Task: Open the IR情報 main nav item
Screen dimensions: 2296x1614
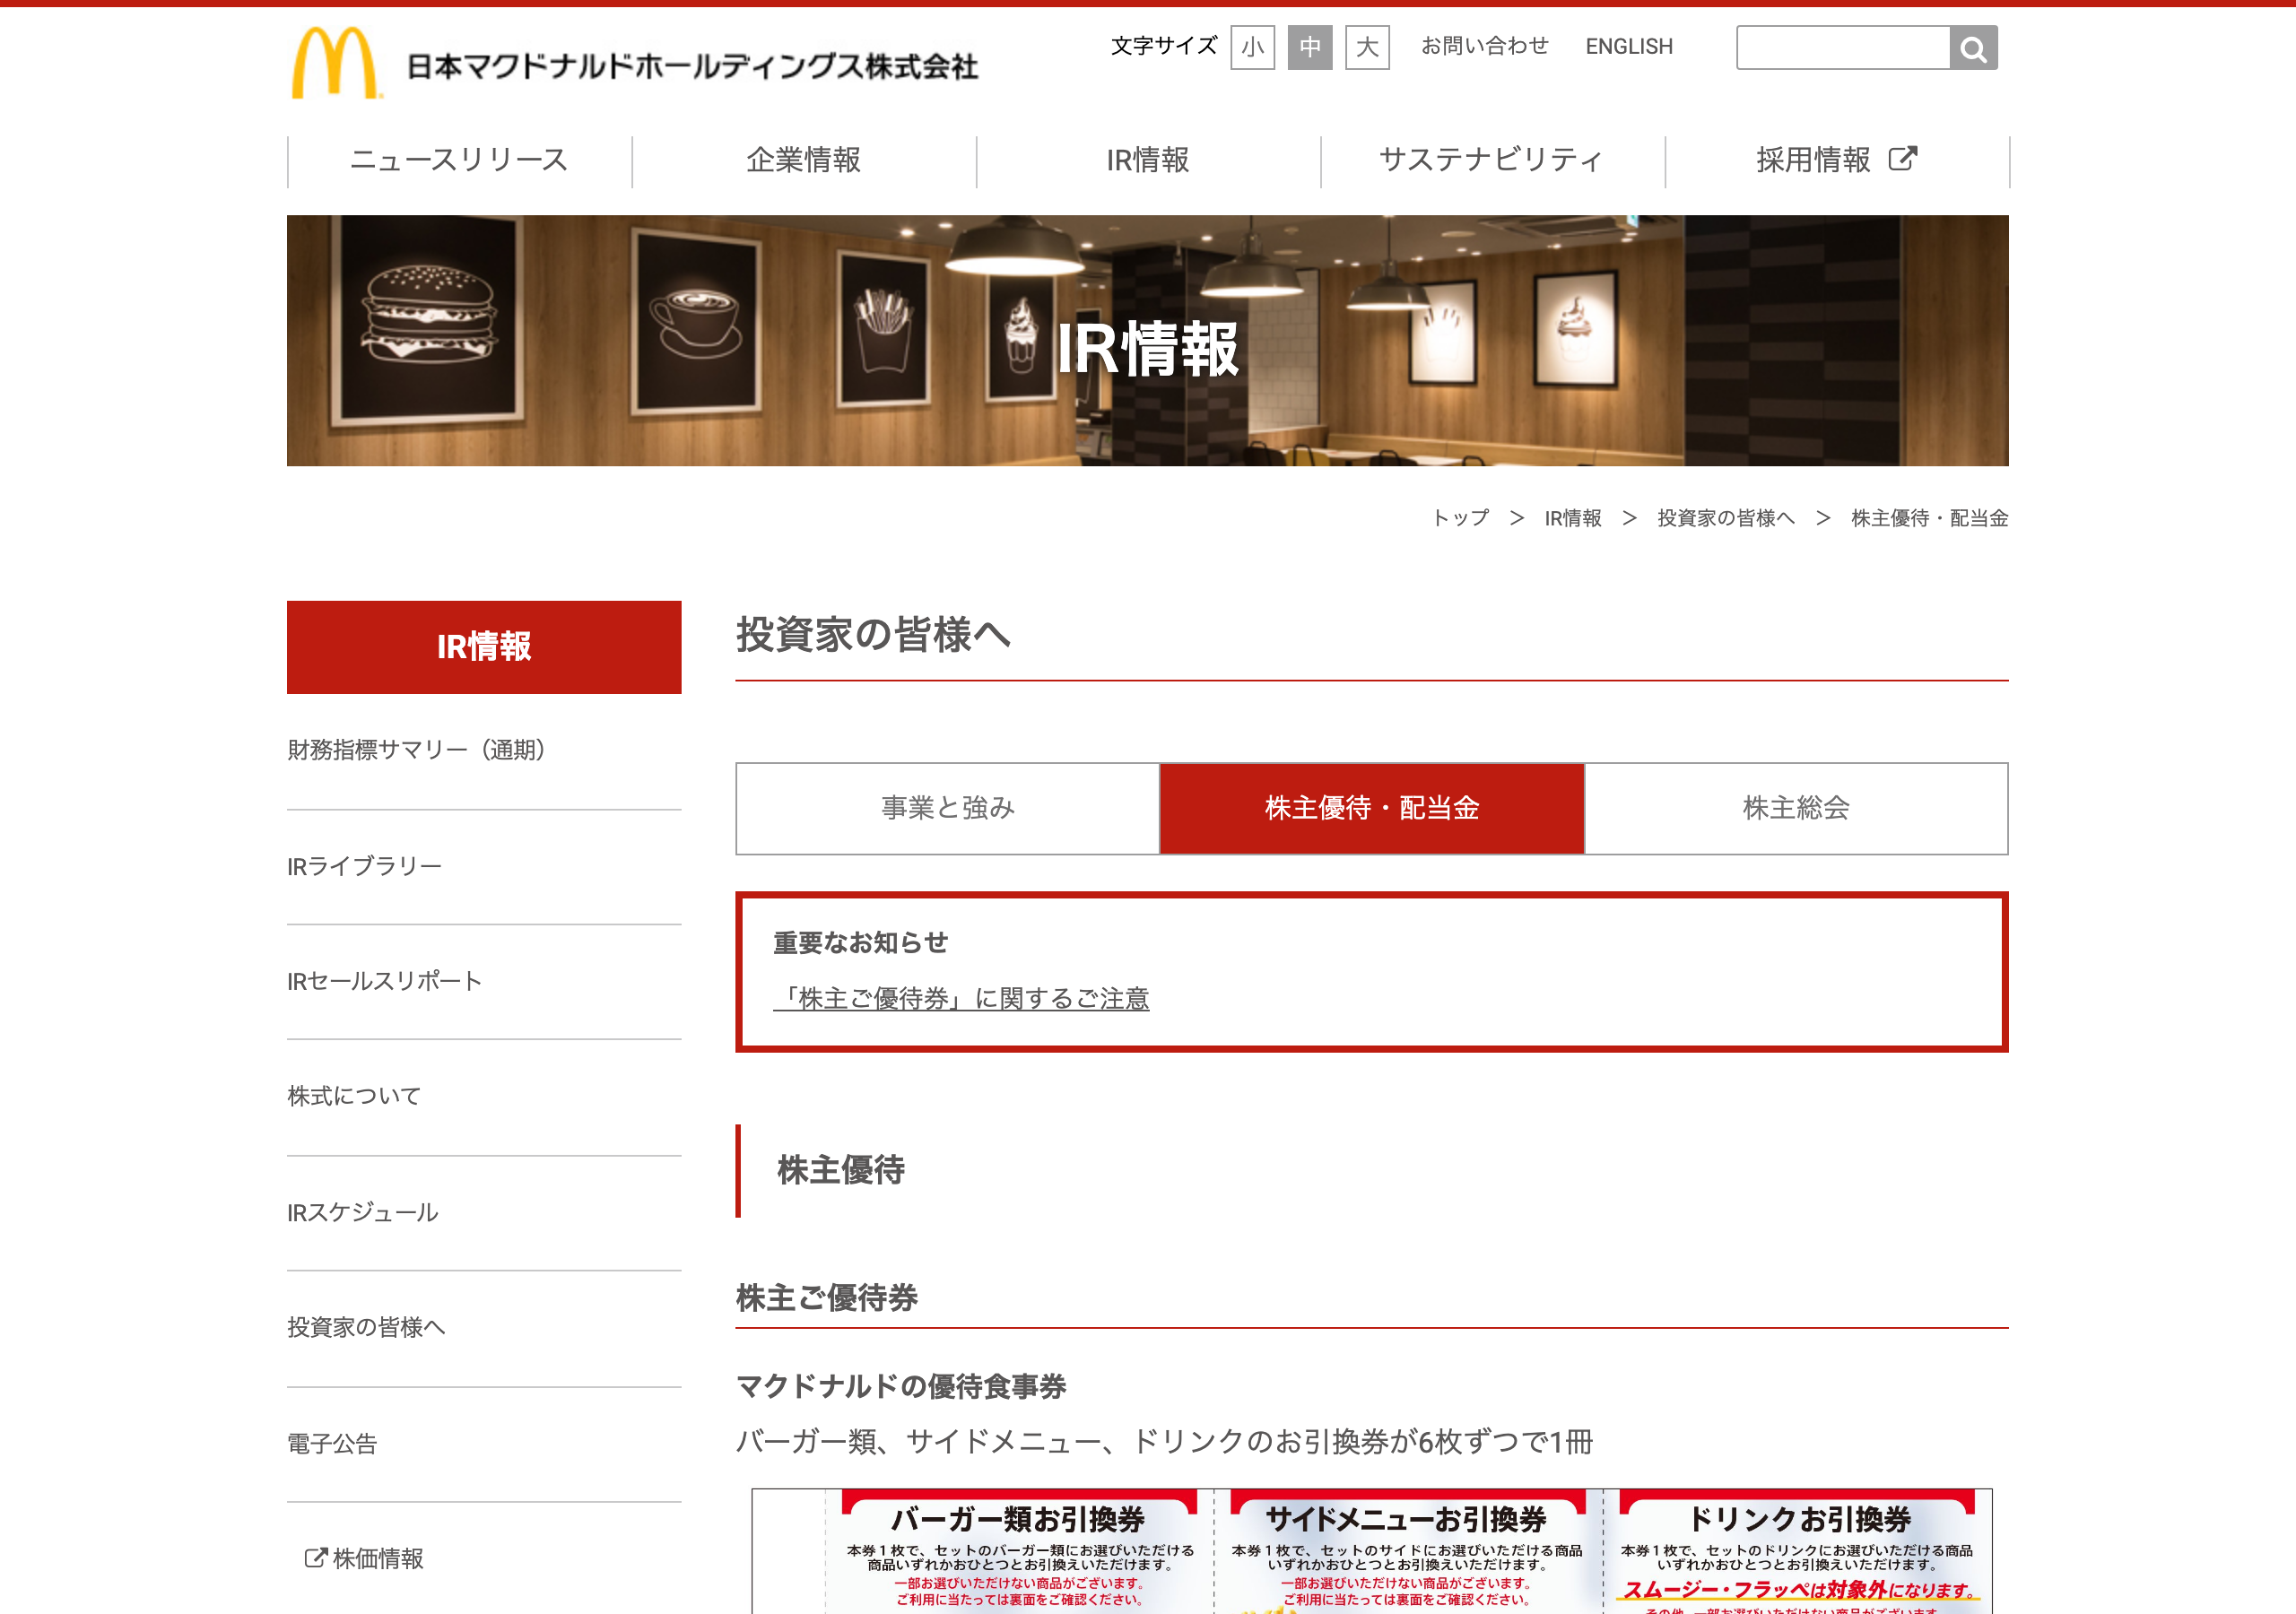Action: pyautogui.click(x=1148, y=160)
